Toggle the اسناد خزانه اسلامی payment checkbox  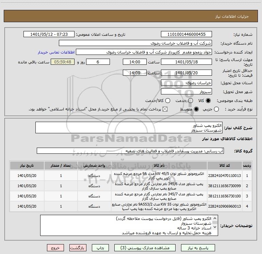[165, 109]
